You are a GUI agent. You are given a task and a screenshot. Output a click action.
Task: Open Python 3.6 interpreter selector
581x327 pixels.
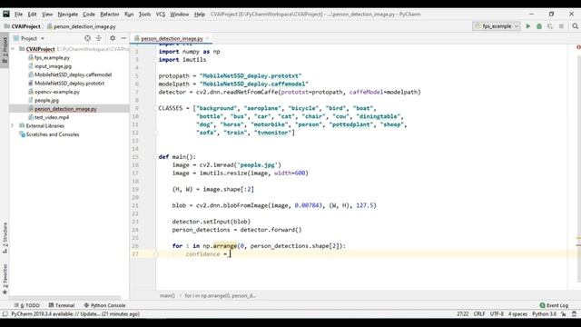click(545, 314)
